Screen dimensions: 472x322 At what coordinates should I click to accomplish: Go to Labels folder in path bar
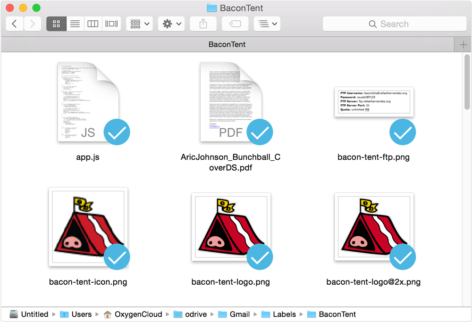coord(279,314)
